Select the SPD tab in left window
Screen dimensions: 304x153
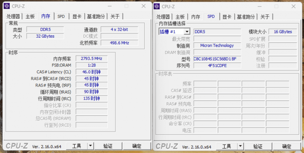point(61,16)
